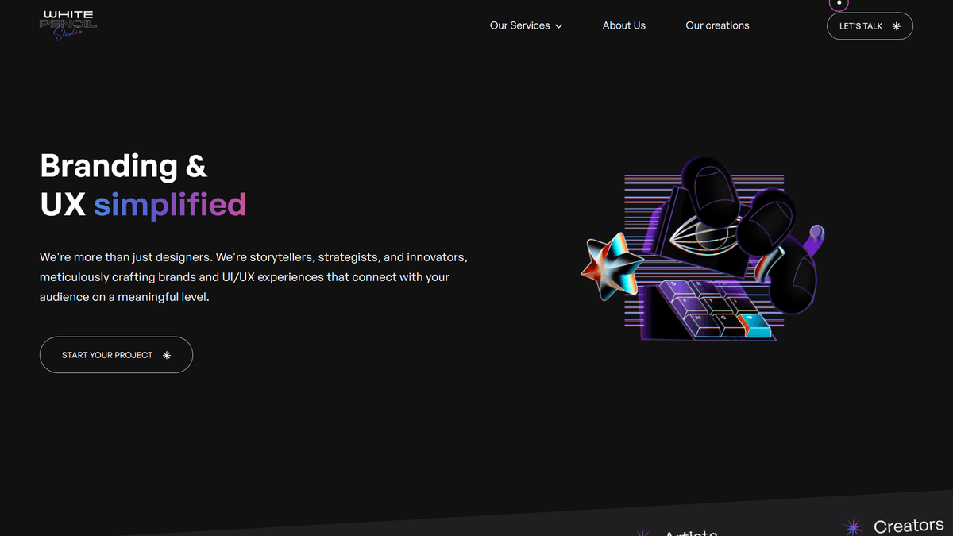
Task: Click the "Branding &" heading
Action: [x=123, y=166]
